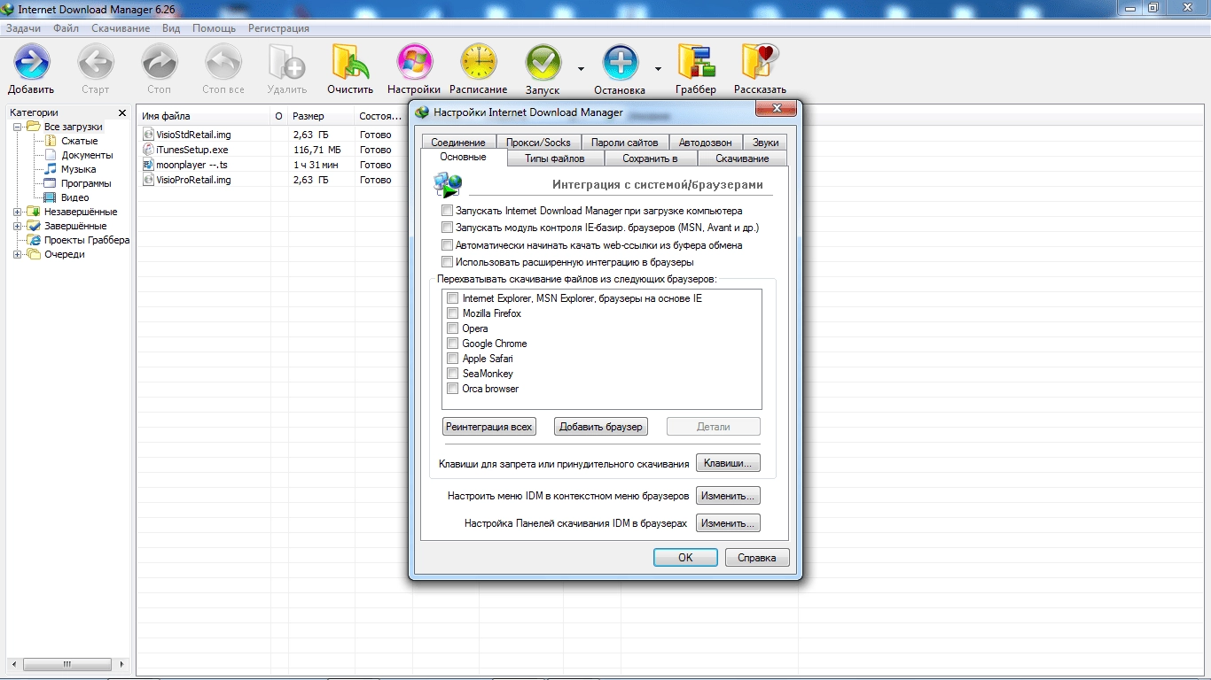The width and height of the screenshot is (1211, 680).
Task: Click the categories panel horizontal scrollbar
Action: (x=67, y=664)
